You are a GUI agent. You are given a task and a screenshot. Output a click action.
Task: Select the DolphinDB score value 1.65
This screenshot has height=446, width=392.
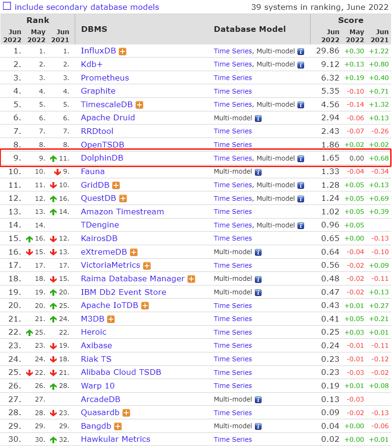click(330, 158)
